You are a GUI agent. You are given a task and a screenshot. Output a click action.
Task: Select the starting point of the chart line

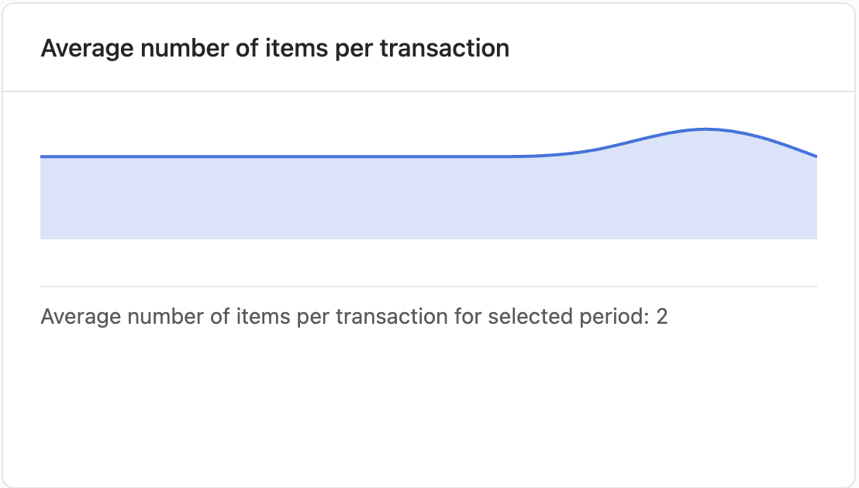pos(41,156)
